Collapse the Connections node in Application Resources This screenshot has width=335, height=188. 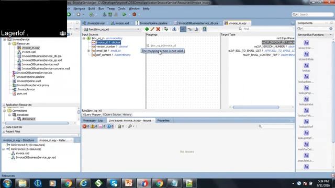point(5,111)
